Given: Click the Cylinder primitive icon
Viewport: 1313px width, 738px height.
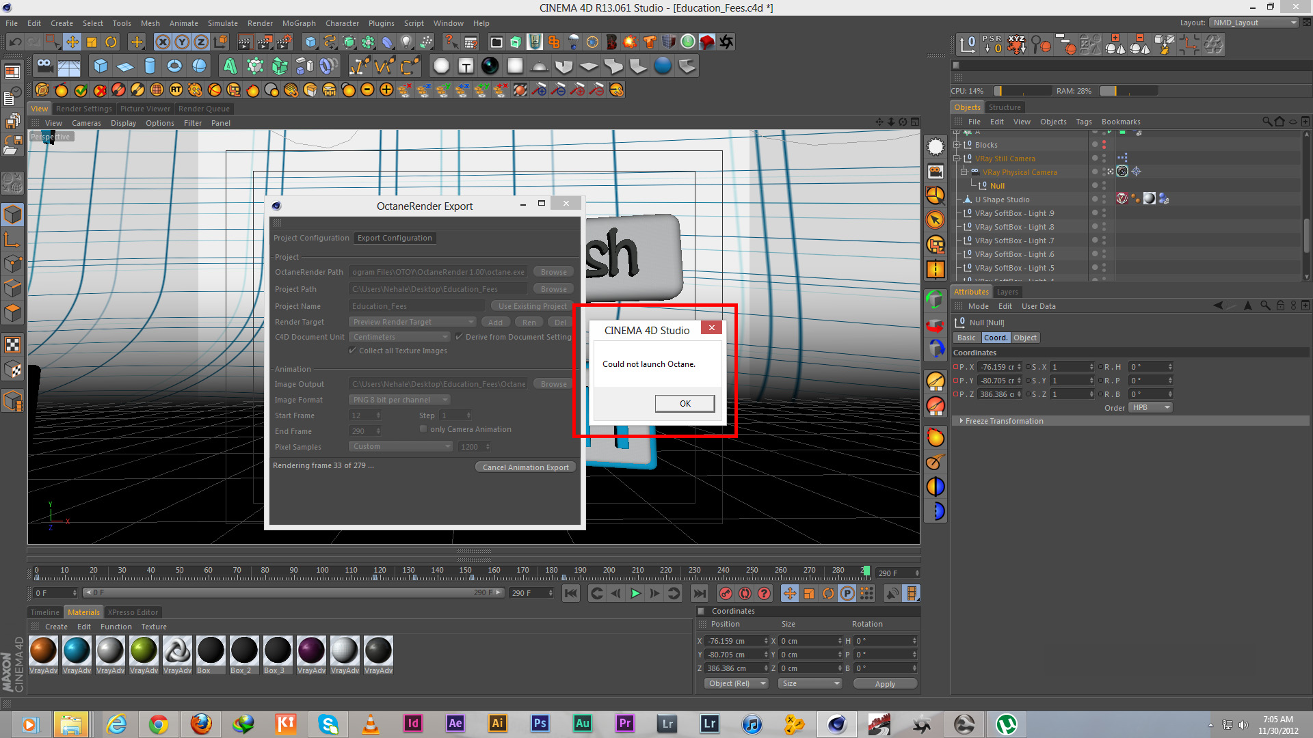Looking at the screenshot, I should [150, 66].
